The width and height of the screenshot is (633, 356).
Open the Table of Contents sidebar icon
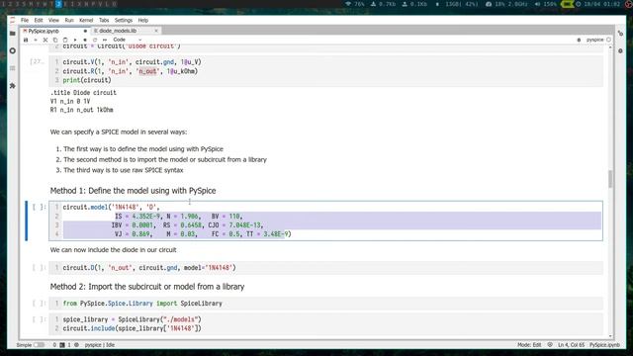(x=13, y=68)
